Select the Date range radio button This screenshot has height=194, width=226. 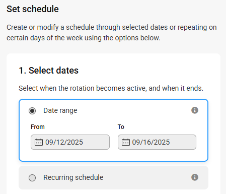32,111
